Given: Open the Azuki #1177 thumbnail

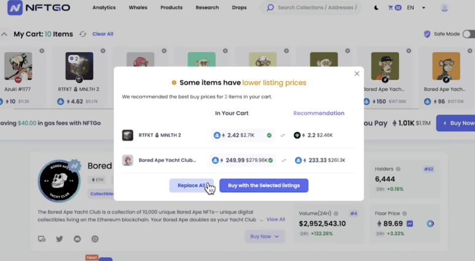Looking at the screenshot, I should 18,66.
